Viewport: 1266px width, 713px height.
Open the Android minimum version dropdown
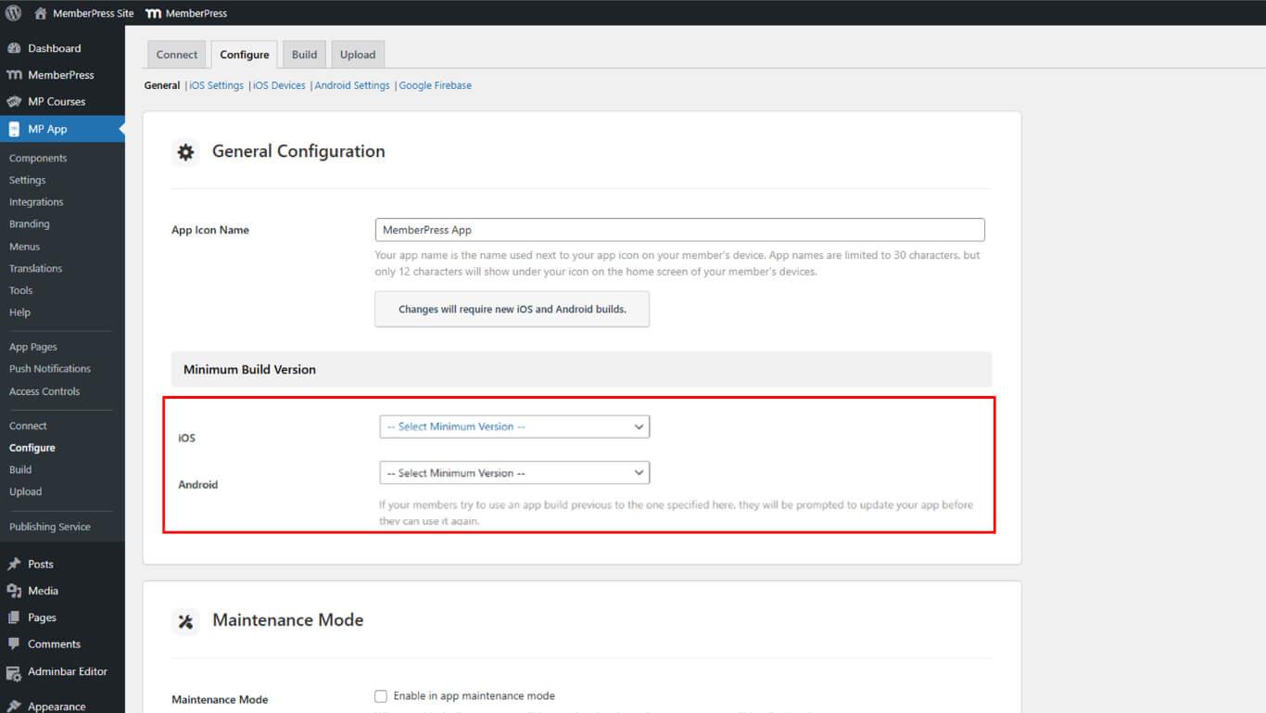pos(514,473)
